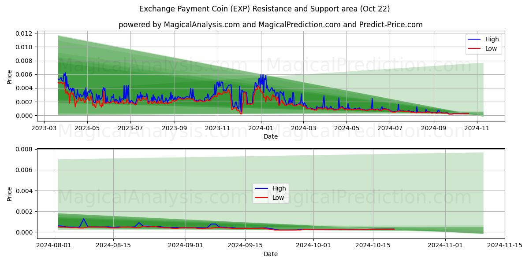The image size is (529, 264).
Task: Click the 0.006 tick on bottom chart
Action: click(24, 170)
